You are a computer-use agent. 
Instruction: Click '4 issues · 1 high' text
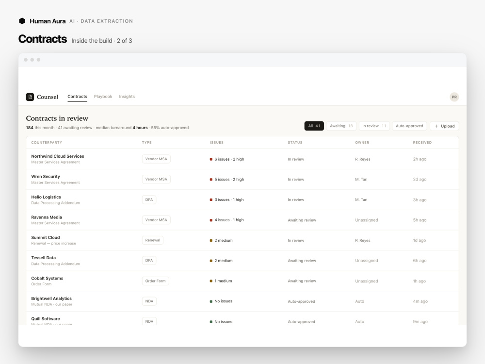pos(229,220)
